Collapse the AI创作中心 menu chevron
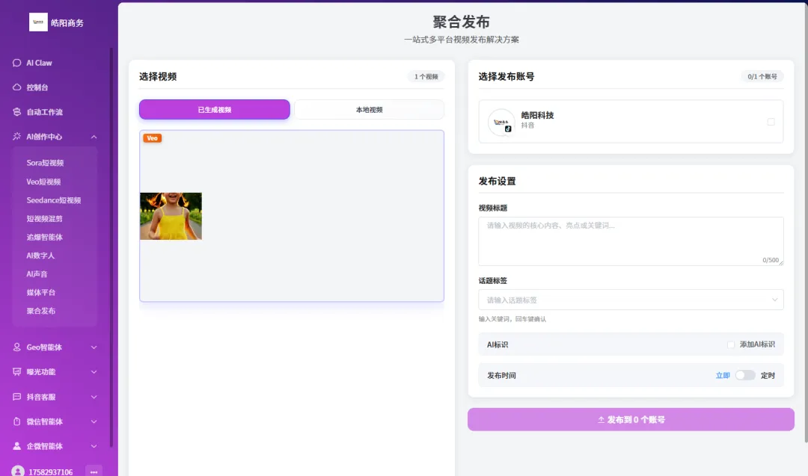 pos(94,137)
